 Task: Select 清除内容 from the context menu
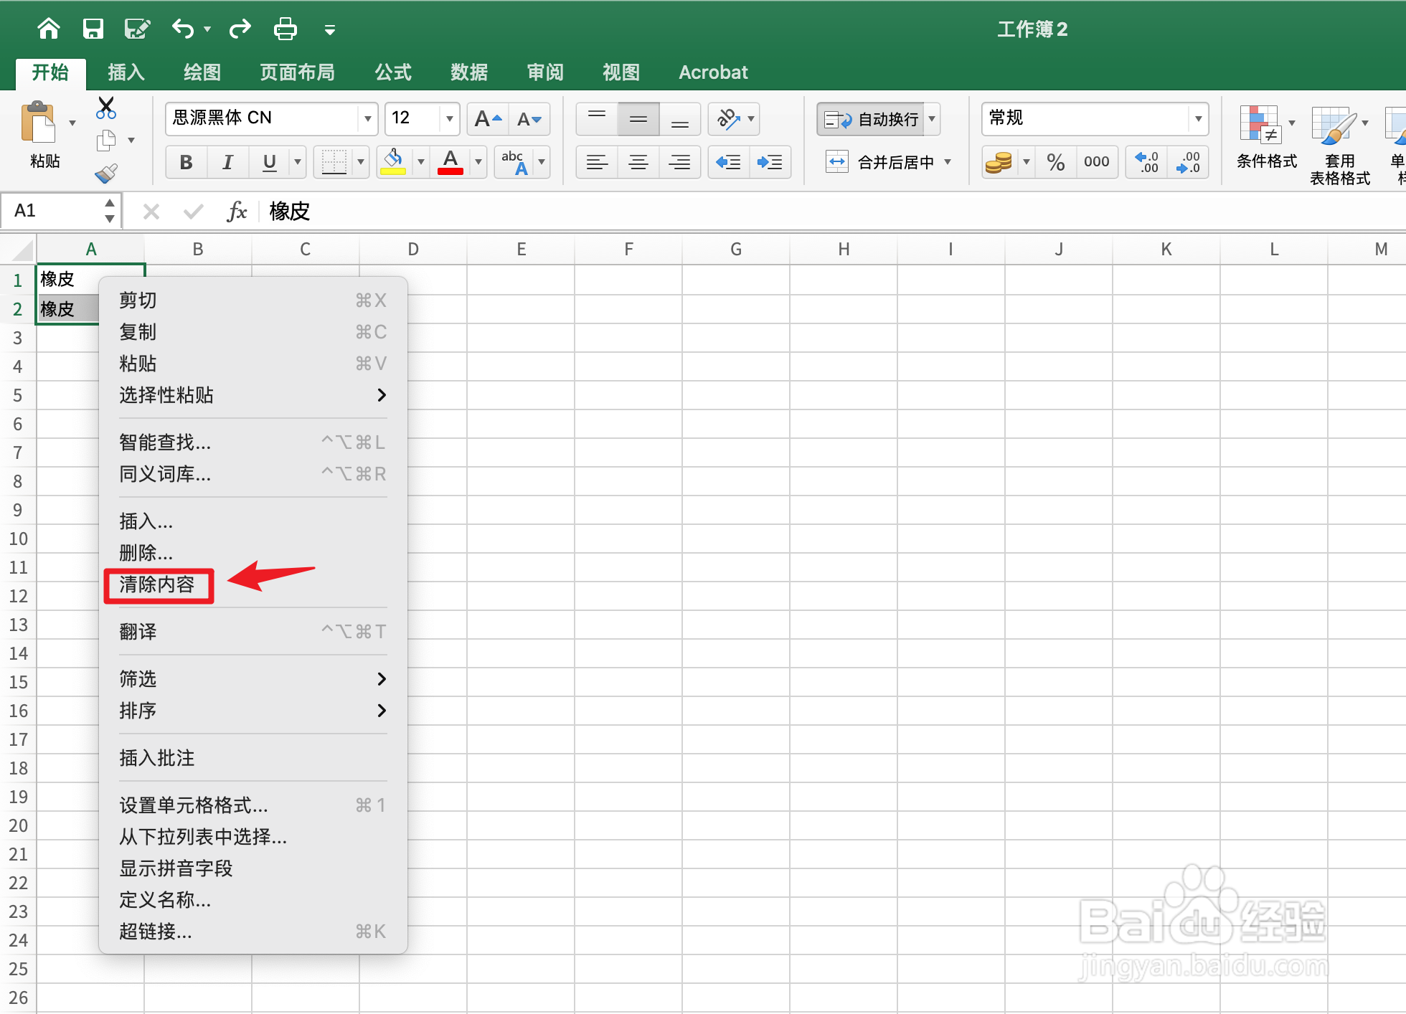159,585
